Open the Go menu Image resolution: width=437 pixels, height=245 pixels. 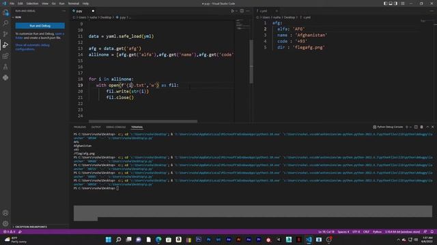(53, 3)
